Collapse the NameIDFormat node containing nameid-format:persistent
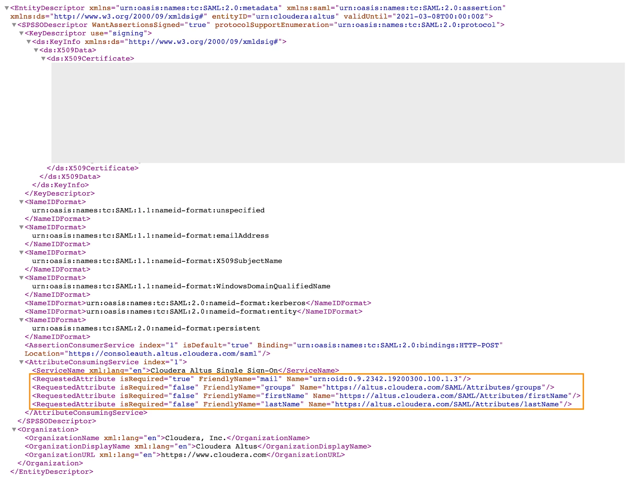Screen dimensions: 633x480 pyautogui.click(x=21, y=320)
